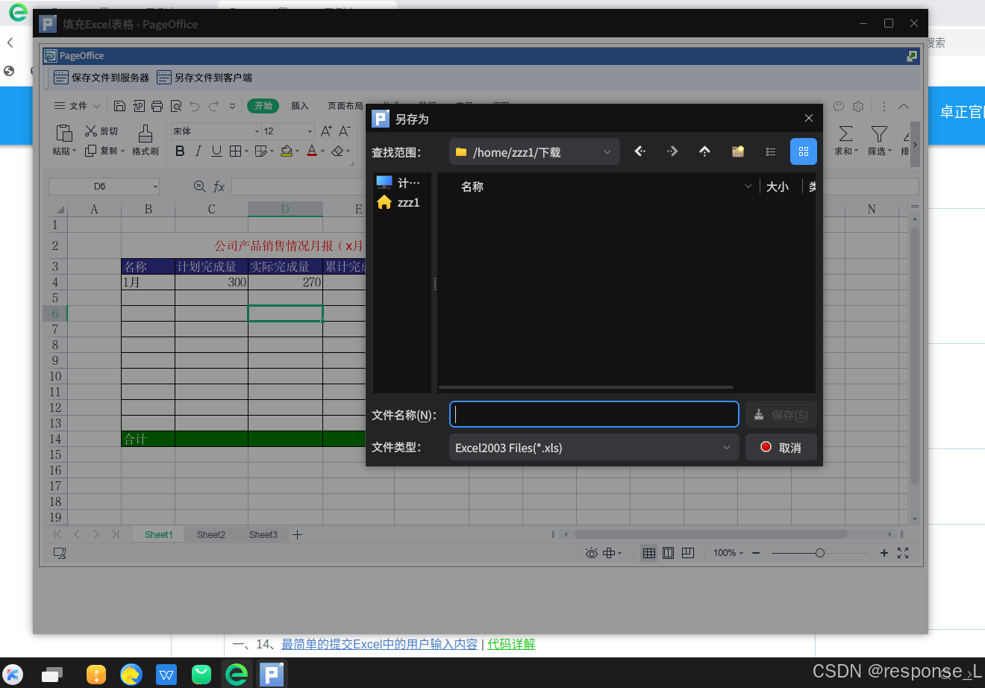Apply the red font color
Viewport: 985px width, 688px height.
pos(312,151)
